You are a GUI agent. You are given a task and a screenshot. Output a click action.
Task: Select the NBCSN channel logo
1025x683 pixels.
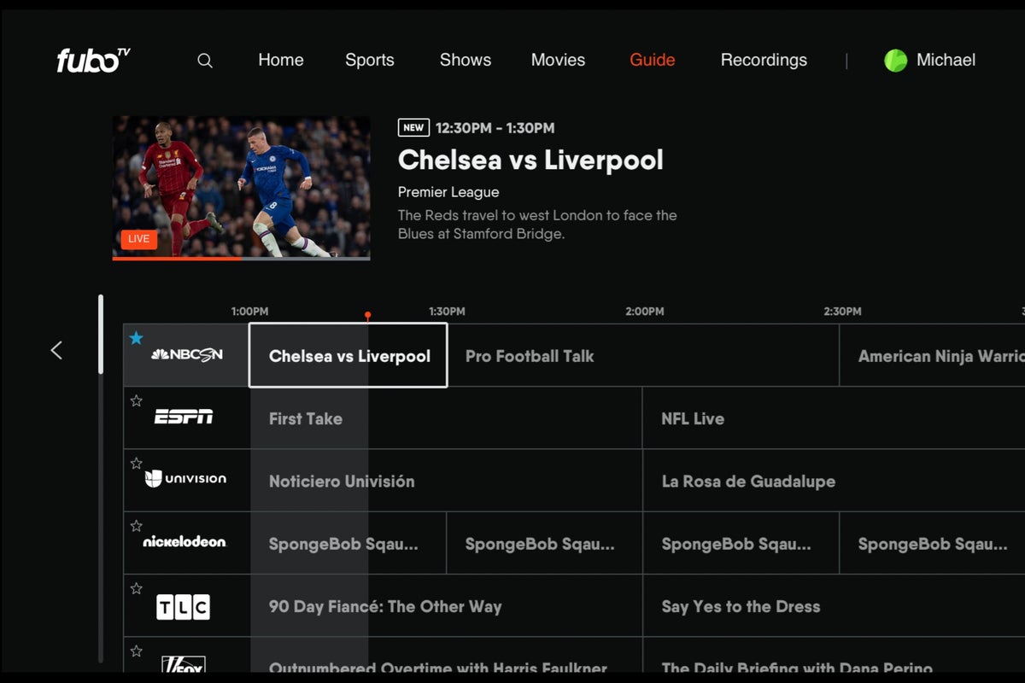tap(187, 355)
